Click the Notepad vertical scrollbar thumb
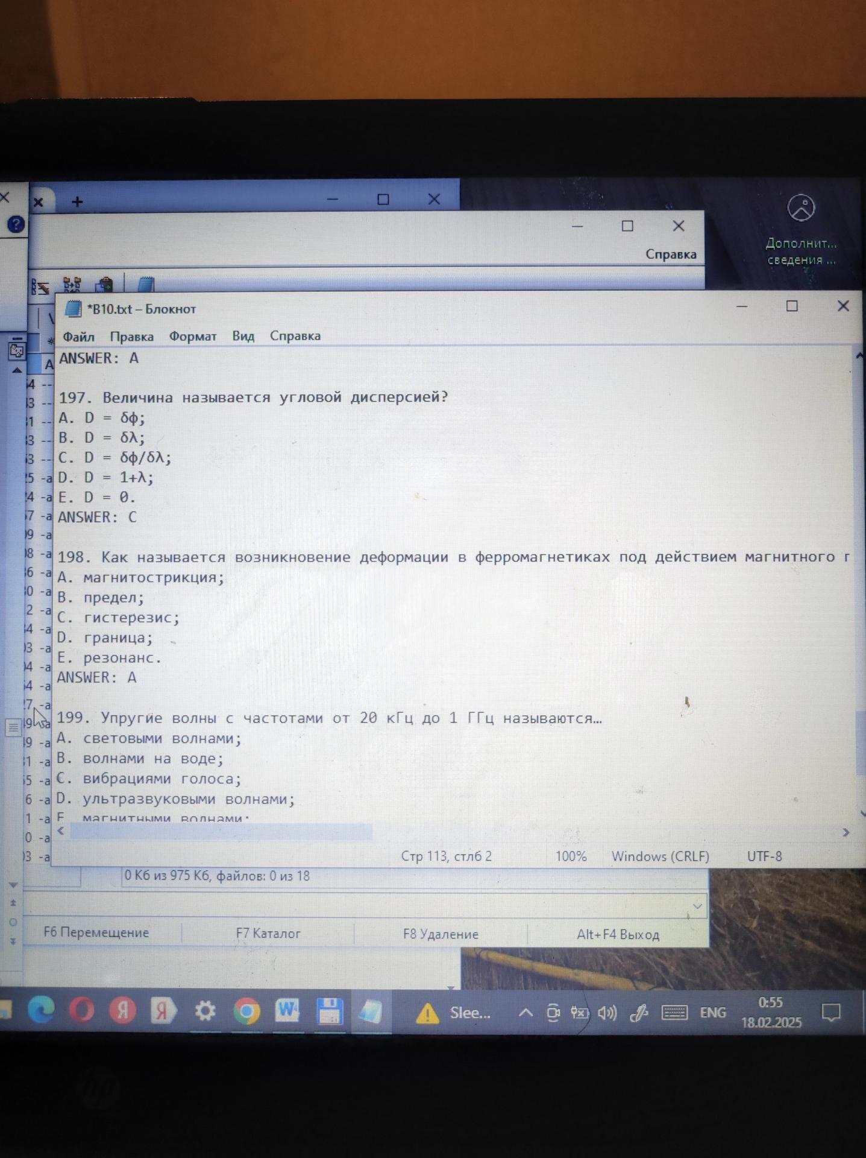866x1158 pixels. [860, 743]
